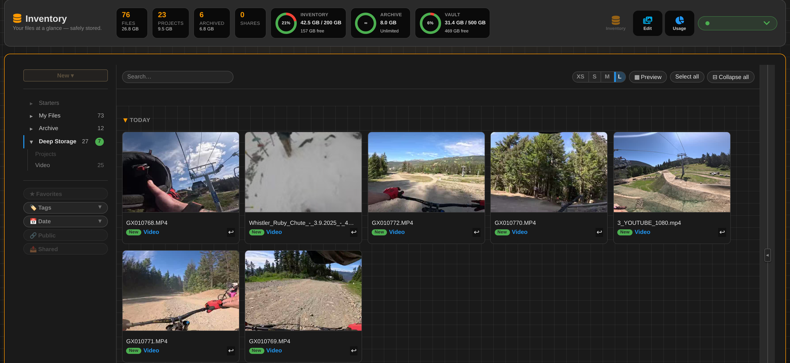Click the Collapse all button
The width and height of the screenshot is (790, 363).
pos(731,77)
